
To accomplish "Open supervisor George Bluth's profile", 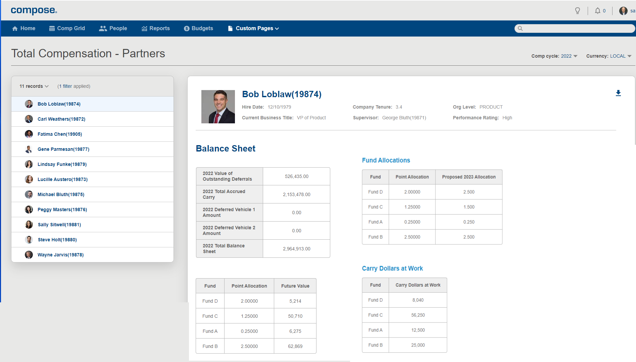I will [404, 118].
